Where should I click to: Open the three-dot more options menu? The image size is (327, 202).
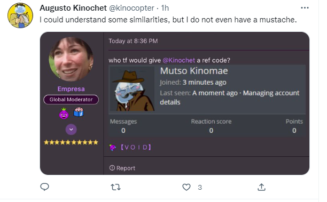[x=305, y=8]
